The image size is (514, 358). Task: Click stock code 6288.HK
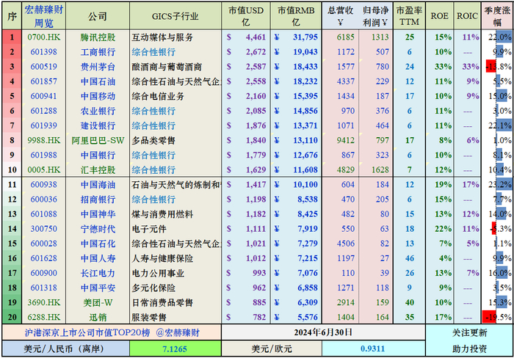(x=43, y=318)
